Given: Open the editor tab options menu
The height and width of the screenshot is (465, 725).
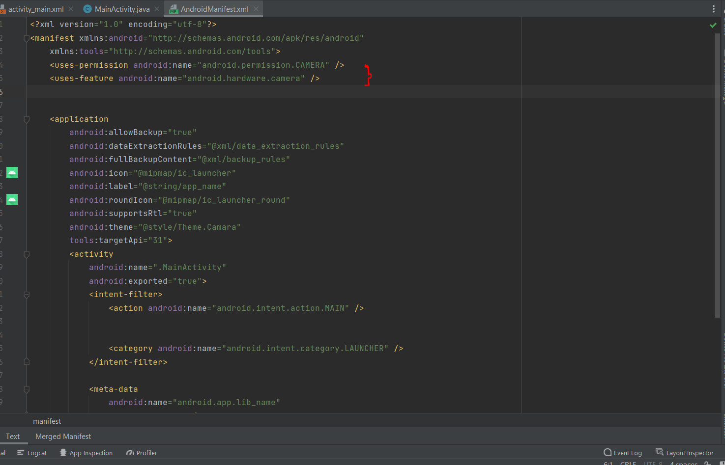Looking at the screenshot, I should 714,8.
